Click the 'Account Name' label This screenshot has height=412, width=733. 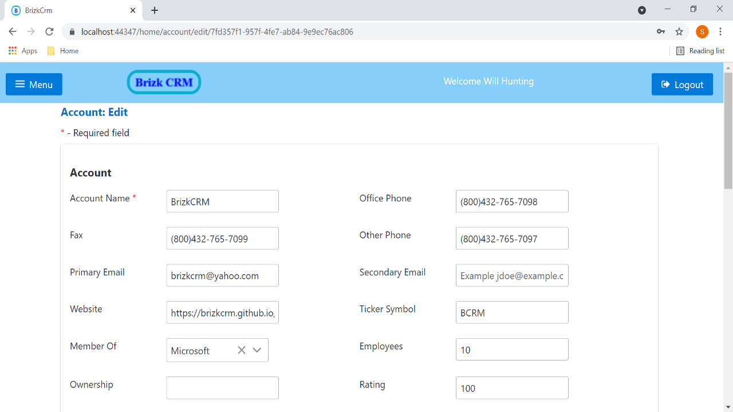[x=100, y=199]
